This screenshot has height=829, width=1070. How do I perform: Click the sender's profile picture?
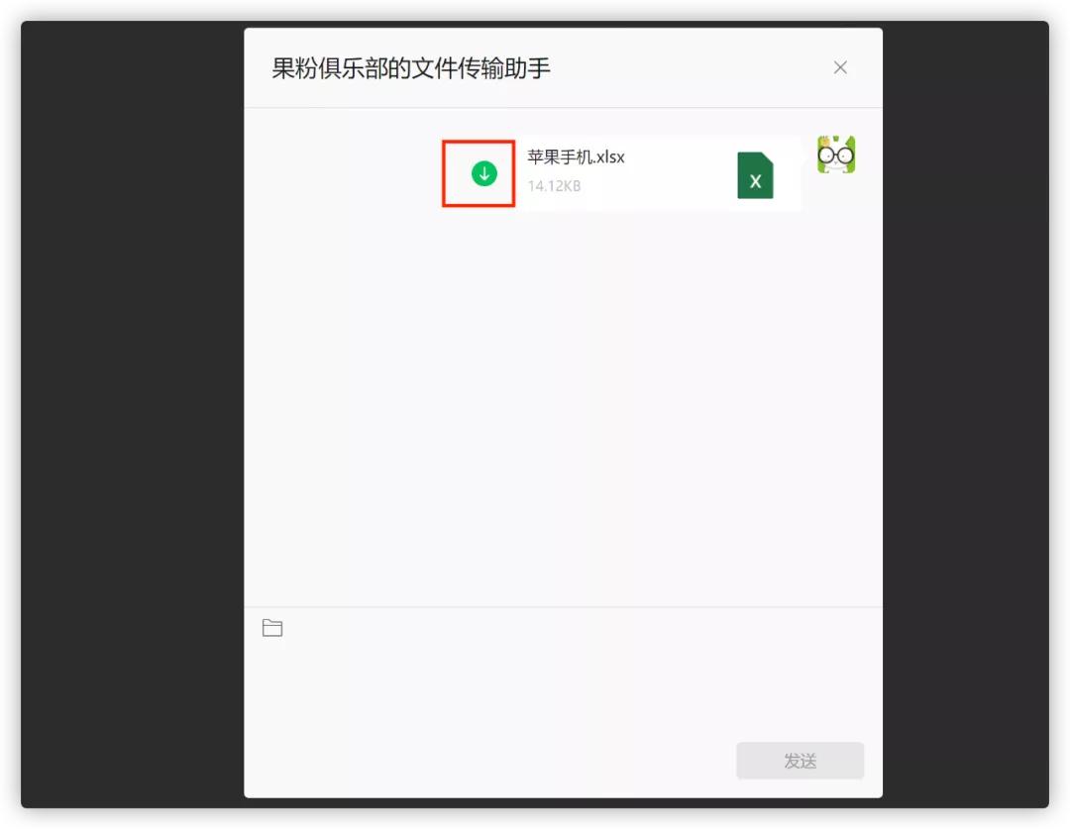point(835,155)
